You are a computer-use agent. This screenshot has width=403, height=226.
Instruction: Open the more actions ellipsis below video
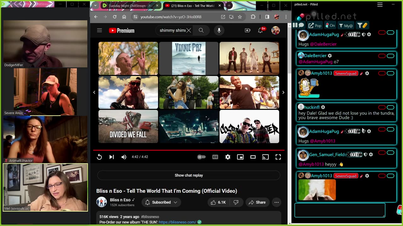click(276, 202)
